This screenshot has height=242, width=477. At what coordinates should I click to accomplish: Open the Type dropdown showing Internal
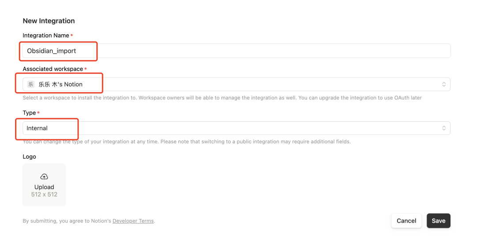pyautogui.click(x=236, y=128)
